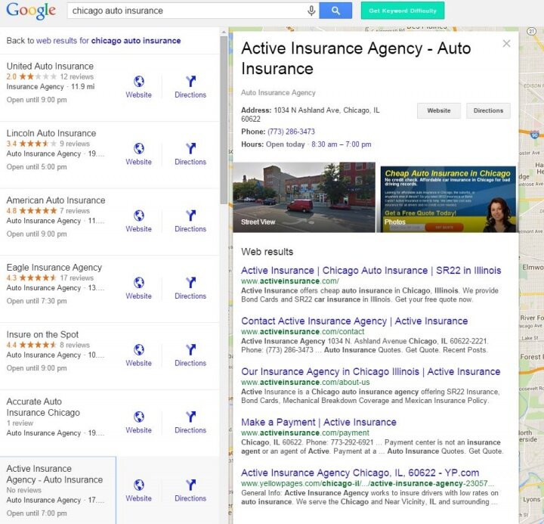Click the Google logo
This screenshot has height=524, width=544.
pyautogui.click(x=31, y=11)
